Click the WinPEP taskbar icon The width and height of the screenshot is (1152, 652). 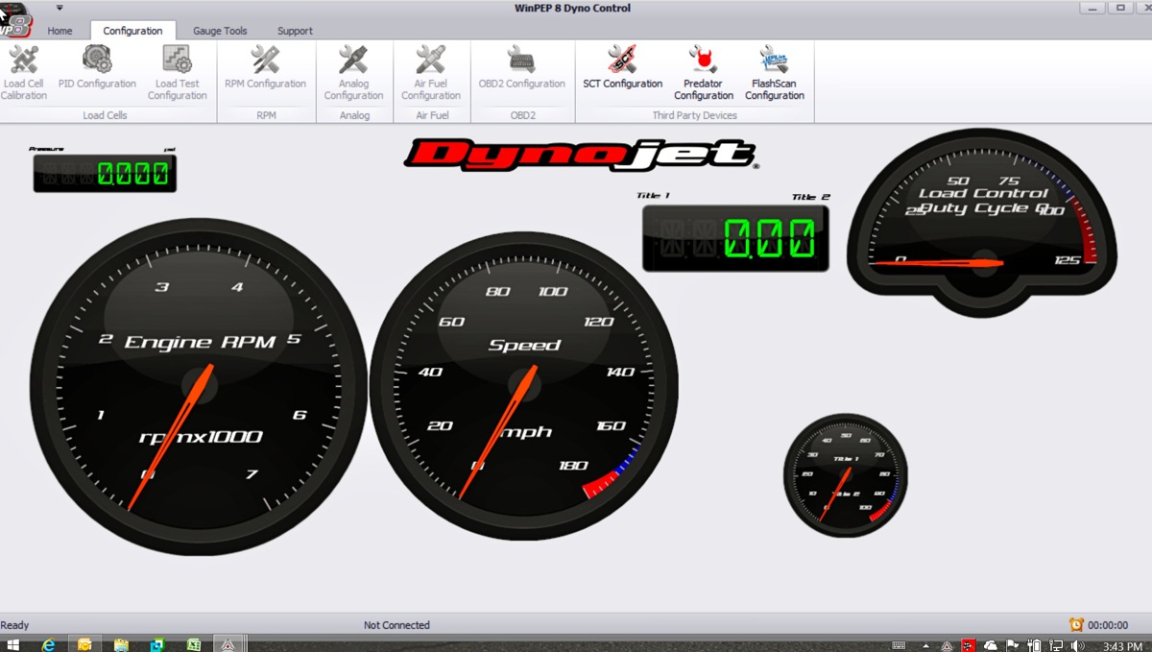(x=229, y=644)
